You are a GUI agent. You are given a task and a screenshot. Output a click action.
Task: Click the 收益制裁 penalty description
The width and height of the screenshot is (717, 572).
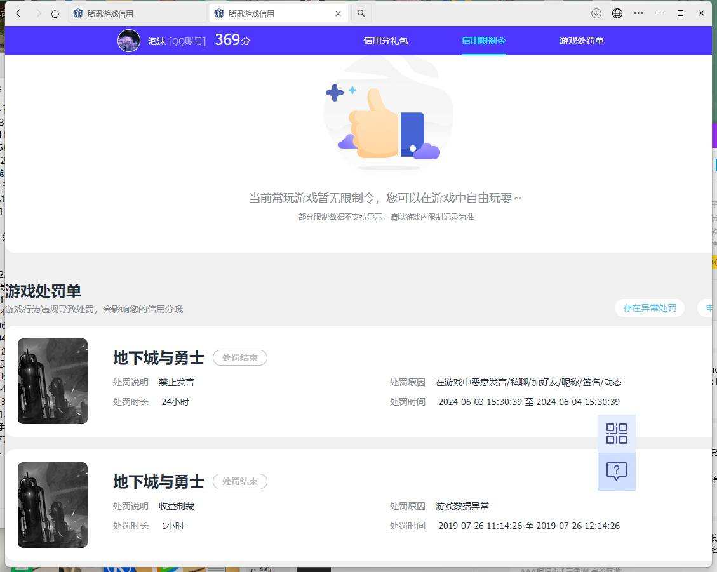pyautogui.click(x=177, y=506)
